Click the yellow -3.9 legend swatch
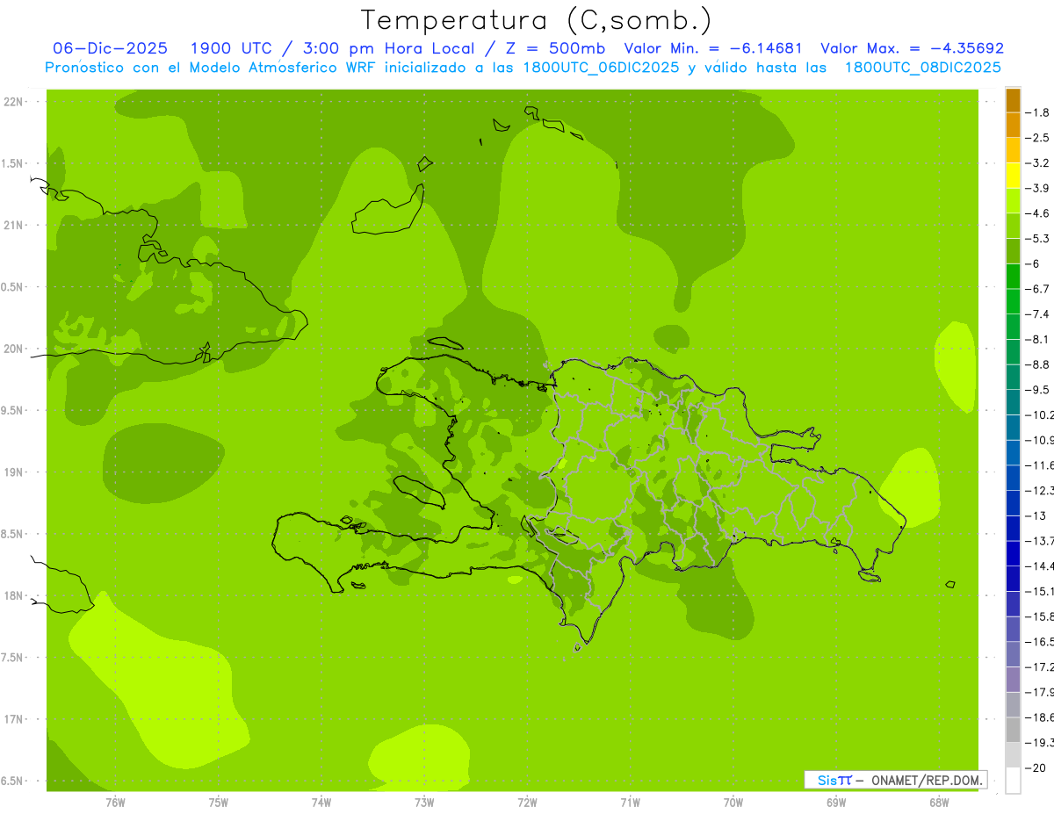Viewport: 1054px width, 814px height. coord(1013,176)
